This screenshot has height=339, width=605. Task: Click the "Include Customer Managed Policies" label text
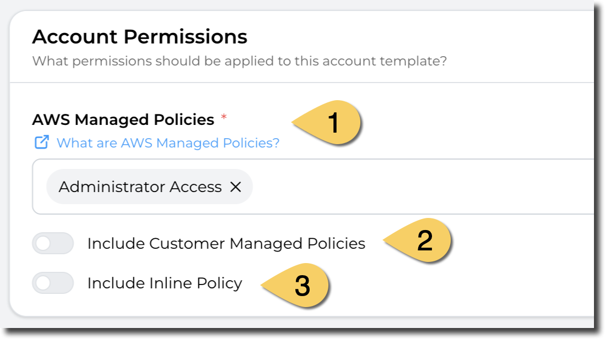[x=226, y=243]
